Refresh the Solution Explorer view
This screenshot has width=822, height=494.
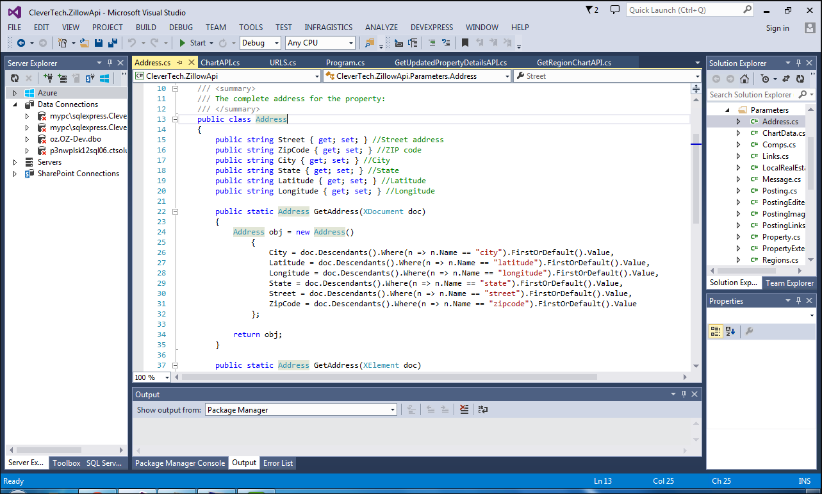pos(800,79)
